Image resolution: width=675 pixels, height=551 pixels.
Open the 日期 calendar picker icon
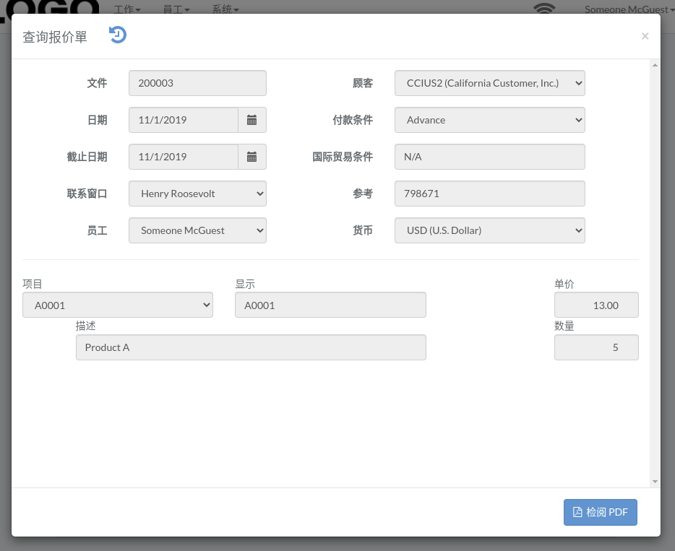point(251,120)
